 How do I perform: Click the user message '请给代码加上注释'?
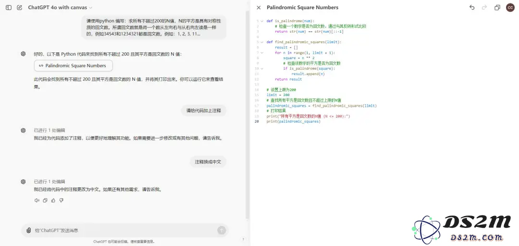(204, 111)
